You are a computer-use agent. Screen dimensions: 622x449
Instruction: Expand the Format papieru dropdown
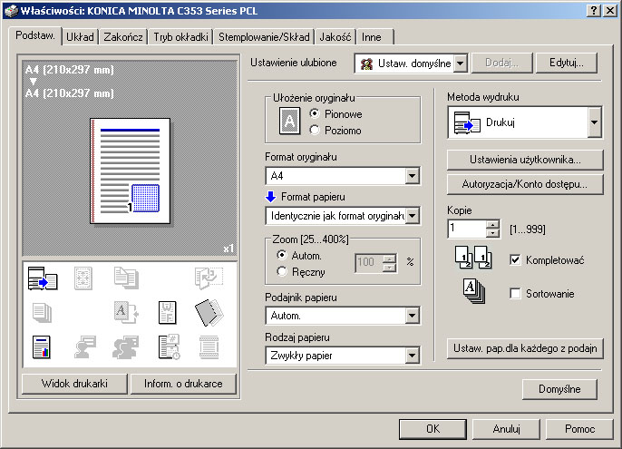[x=412, y=216]
